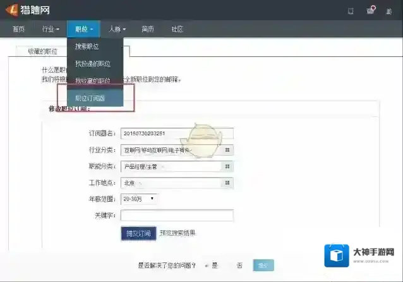The height and width of the screenshot is (282, 403).
Task: Select 职位订阅器 from the menu
Action: coord(90,98)
